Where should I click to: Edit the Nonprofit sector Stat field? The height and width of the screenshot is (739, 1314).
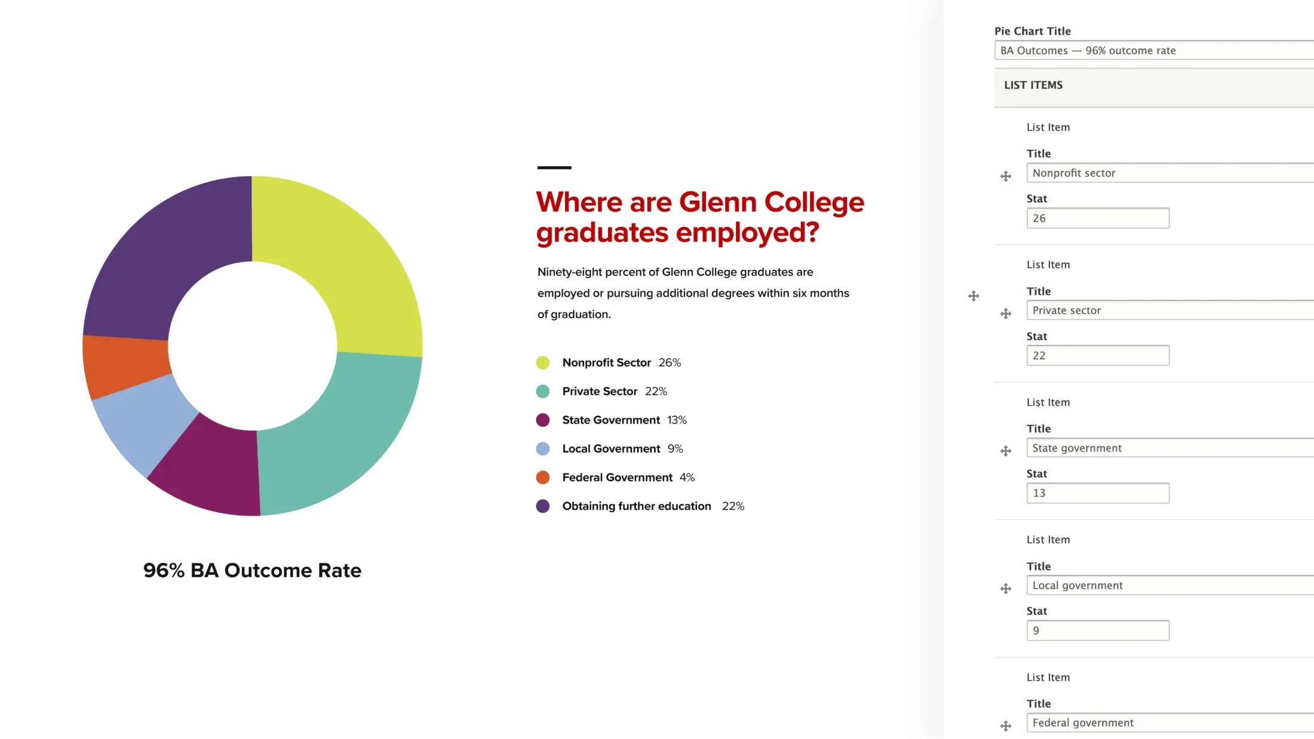1097,217
